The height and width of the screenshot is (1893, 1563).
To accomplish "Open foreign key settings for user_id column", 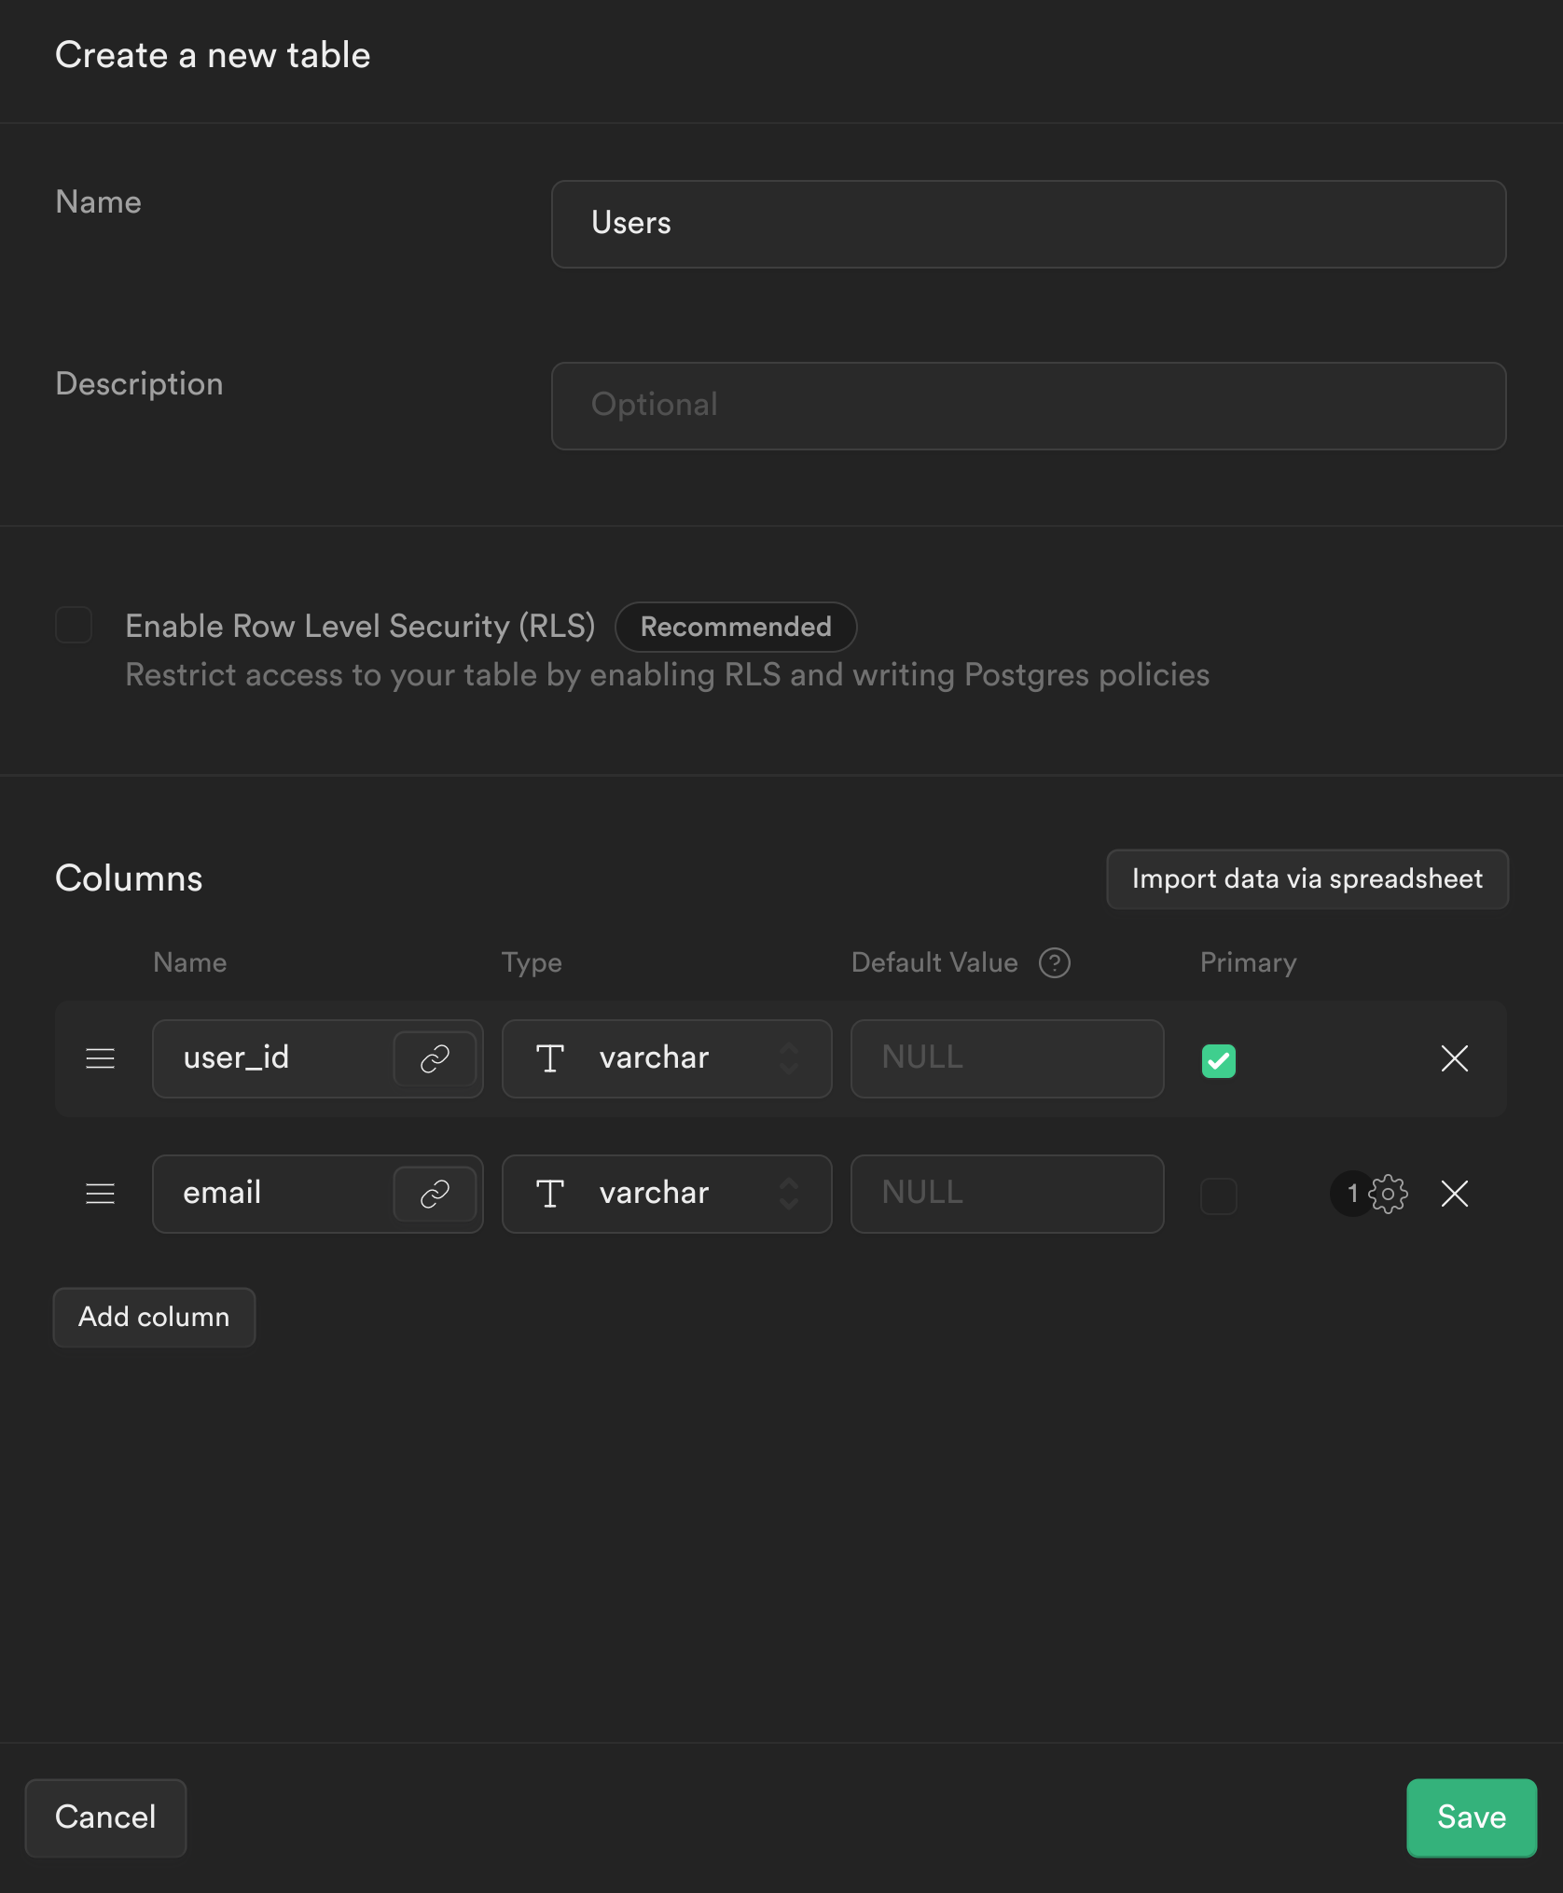I will click(x=435, y=1058).
